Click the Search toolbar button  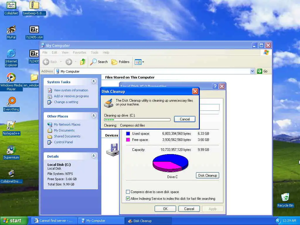point(99,62)
